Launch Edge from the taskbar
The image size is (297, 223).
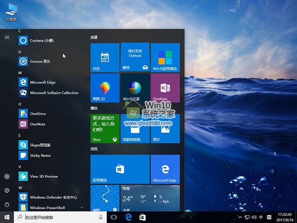click(x=129, y=217)
